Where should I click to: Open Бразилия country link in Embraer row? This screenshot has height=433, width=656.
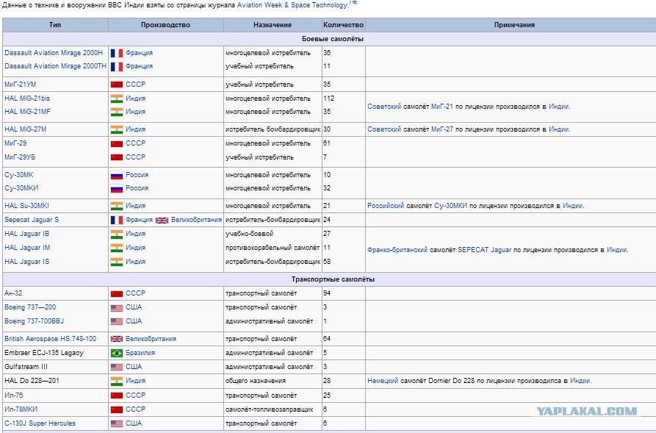pos(140,353)
